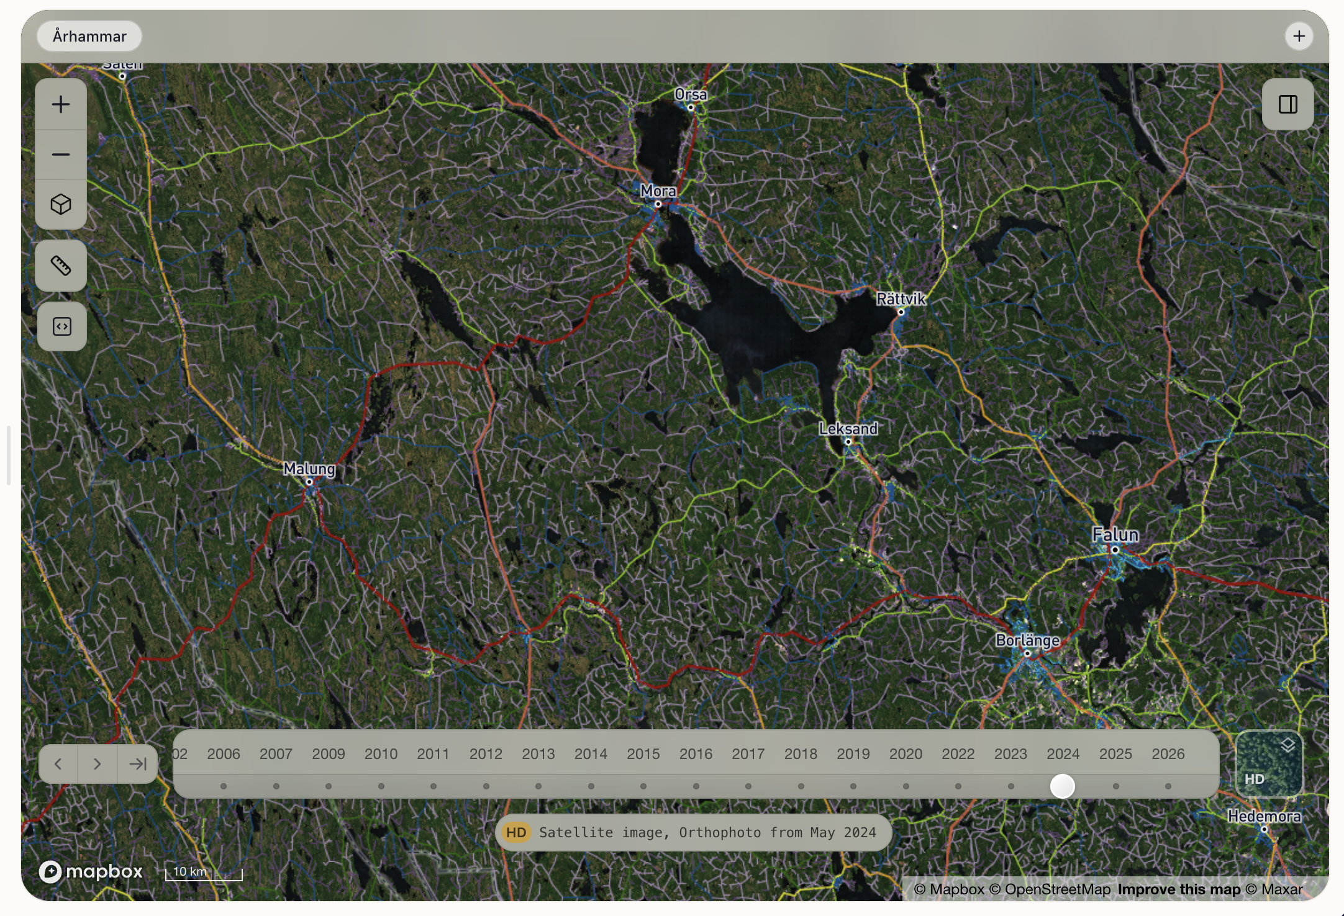Open the Århammar tab
Viewport: 1344px width, 916px height.
tap(89, 36)
